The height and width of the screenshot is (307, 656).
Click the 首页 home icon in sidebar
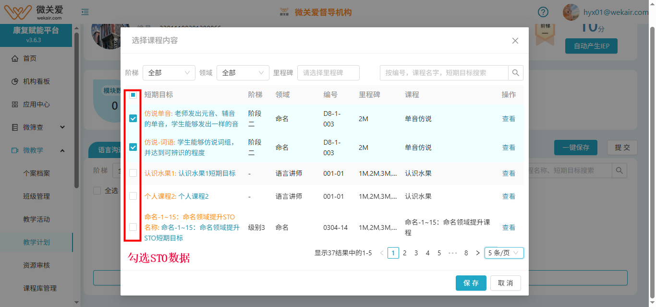(x=15, y=58)
